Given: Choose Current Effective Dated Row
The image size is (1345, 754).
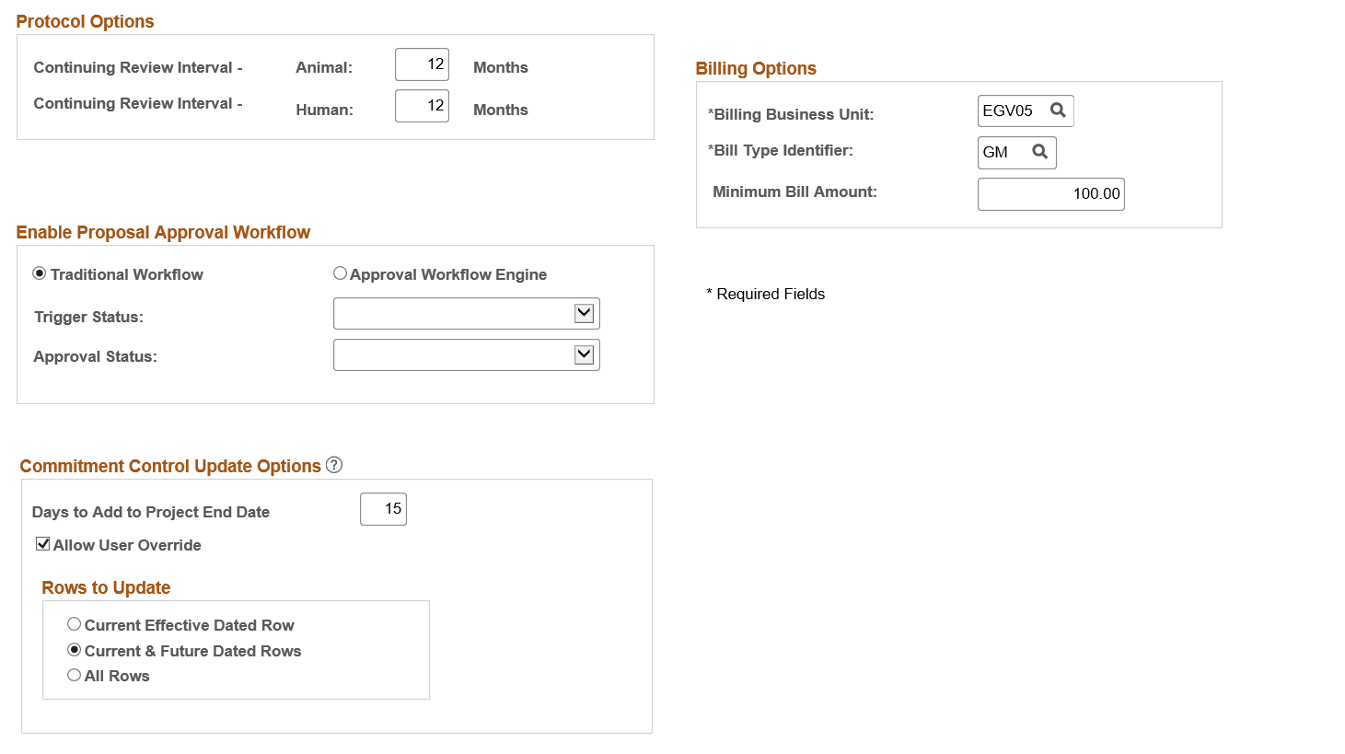Looking at the screenshot, I should click(x=74, y=624).
